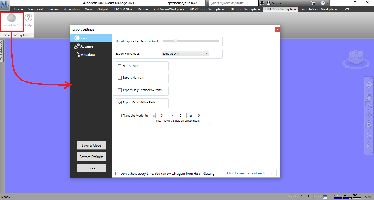374x200 pixels.
Task: Click the Translate Y value field
Action: click(181, 116)
